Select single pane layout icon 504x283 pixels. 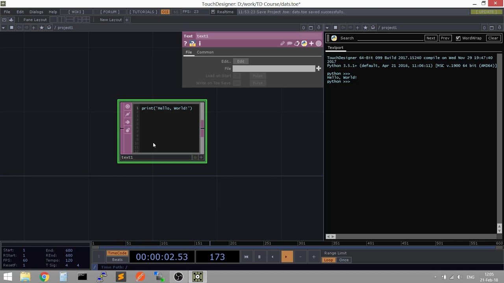(53, 20)
